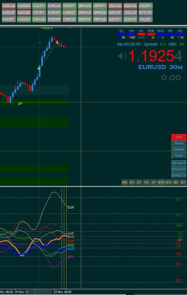Switch chart to NZDUSD
Screen dimensions: 187x295
130,6
